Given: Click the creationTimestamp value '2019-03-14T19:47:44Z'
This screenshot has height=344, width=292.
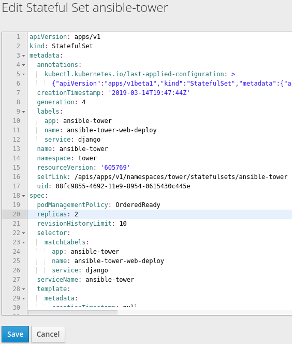Looking at the screenshot, I should tap(149, 93).
